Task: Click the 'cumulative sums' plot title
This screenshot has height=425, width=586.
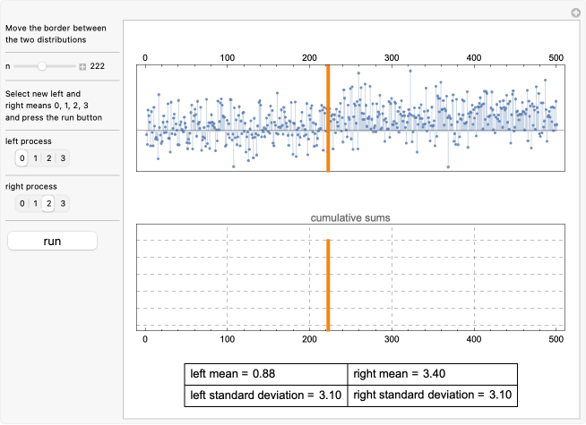Action: 350,217
